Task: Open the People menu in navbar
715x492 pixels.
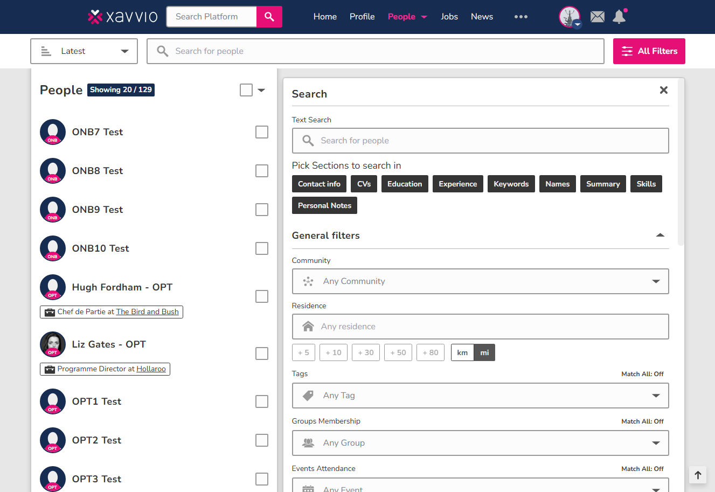Action: pyautogui.click(x=407, y=17)
